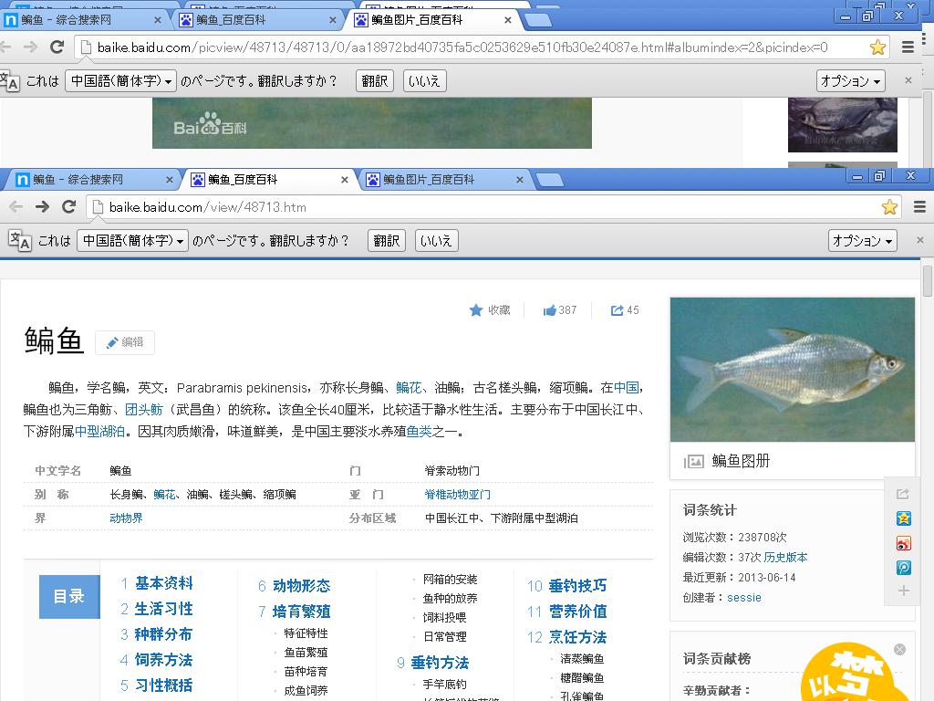Close the translate bar in the back window
The image size is (934, 701).
tap(908, 80)
